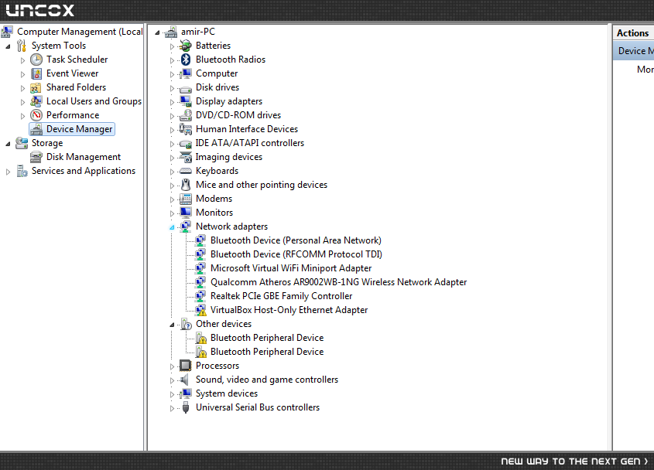Select Bluetooth Device (Personal Area Network)
The image size is (654, 470).
pos(296,240)
